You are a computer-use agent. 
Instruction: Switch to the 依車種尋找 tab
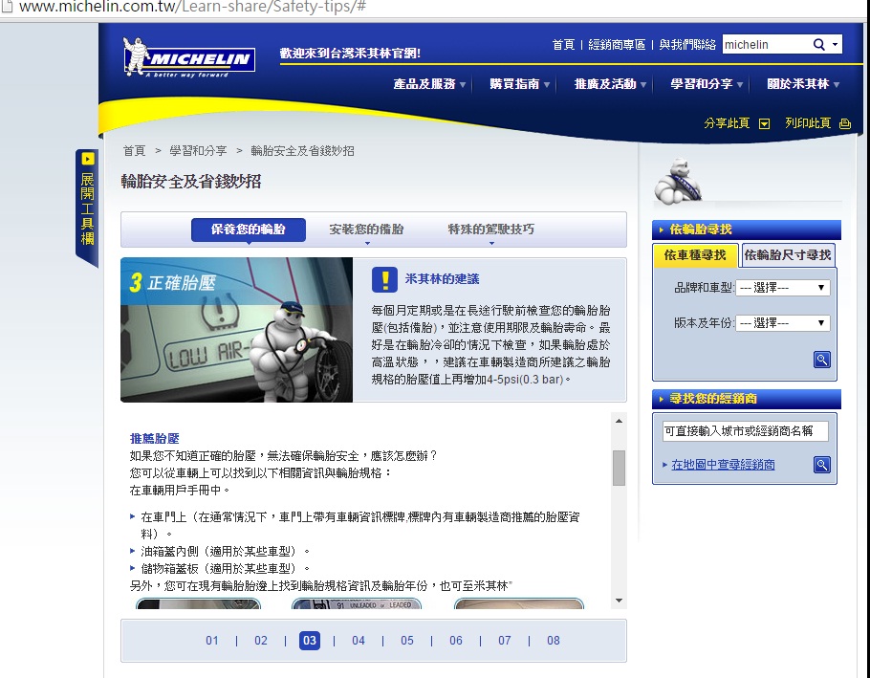point(695,255)
